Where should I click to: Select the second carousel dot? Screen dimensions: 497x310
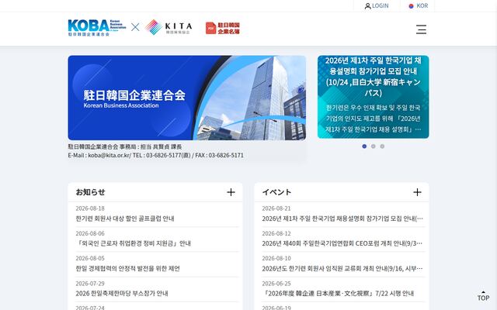coord(374,146)
